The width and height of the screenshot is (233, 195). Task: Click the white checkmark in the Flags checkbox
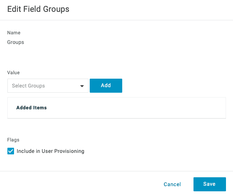[x=11, y=151]
